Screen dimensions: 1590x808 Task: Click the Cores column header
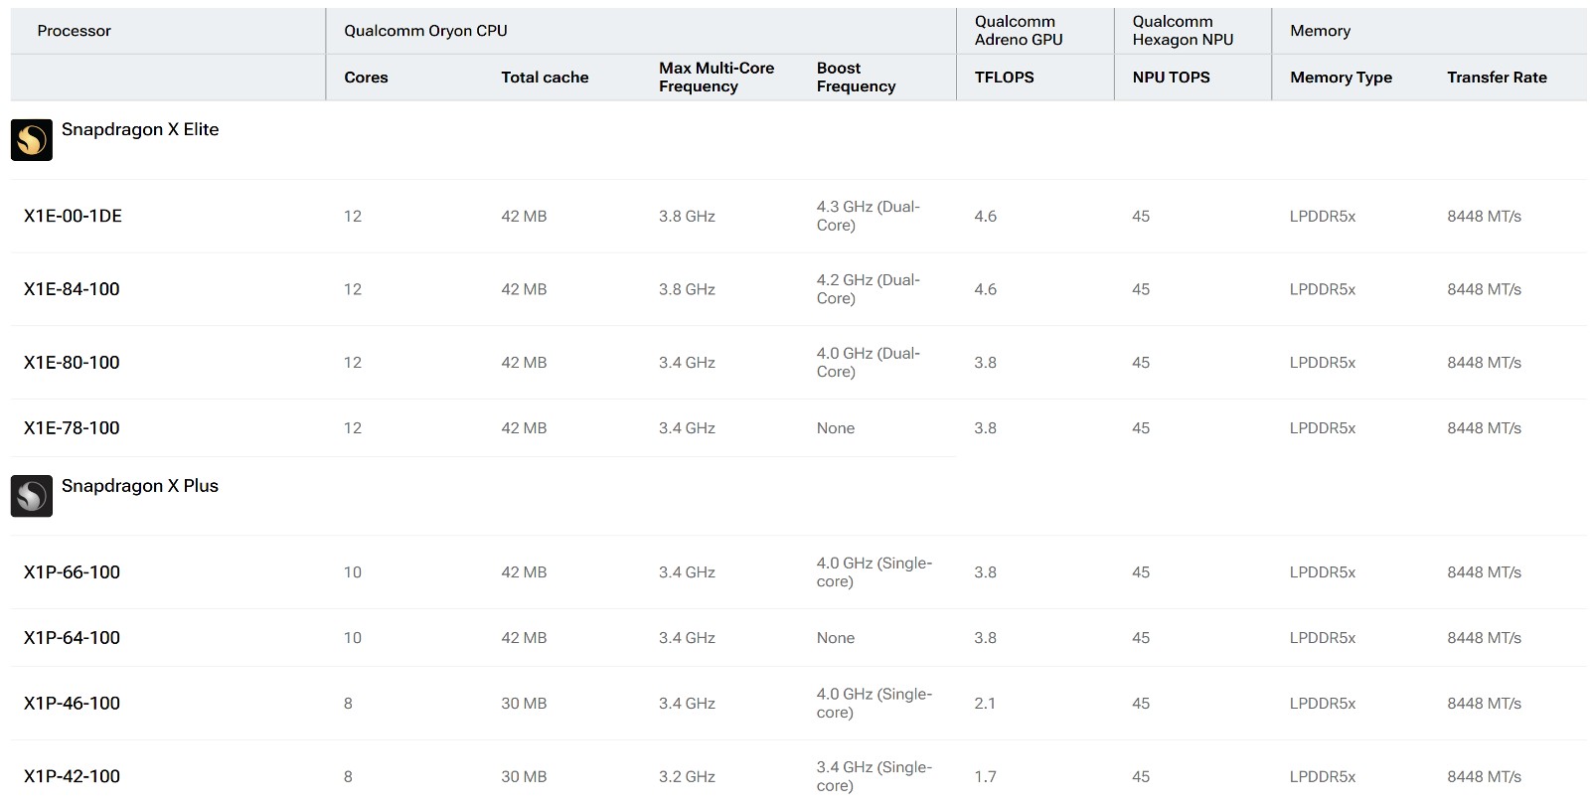[366, 78]
